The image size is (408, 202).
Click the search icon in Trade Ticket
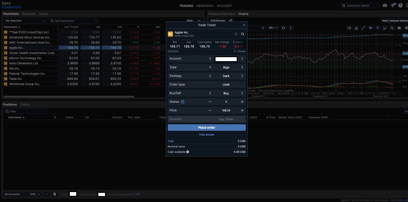pos(243,34)
